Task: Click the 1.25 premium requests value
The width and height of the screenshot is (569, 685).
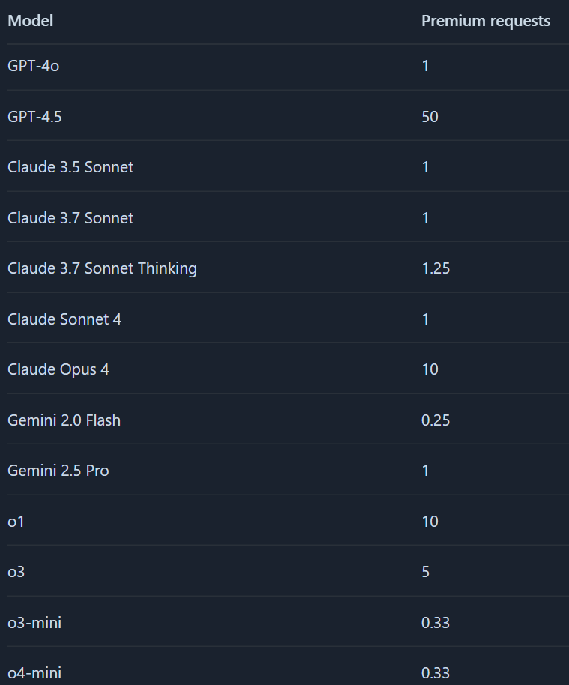Action: [x=436, y=268]
